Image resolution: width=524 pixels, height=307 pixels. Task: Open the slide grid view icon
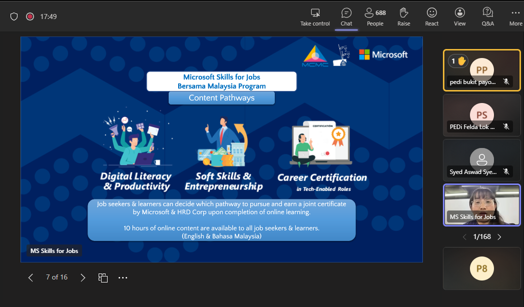[x=103, y=277]
